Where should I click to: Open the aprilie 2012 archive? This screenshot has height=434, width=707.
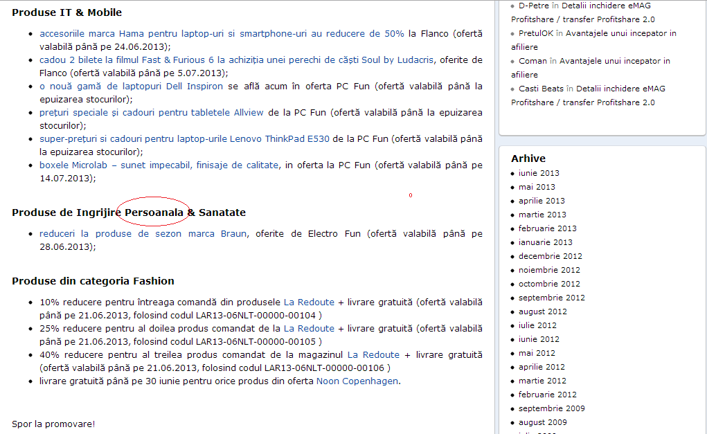(542, 368)
